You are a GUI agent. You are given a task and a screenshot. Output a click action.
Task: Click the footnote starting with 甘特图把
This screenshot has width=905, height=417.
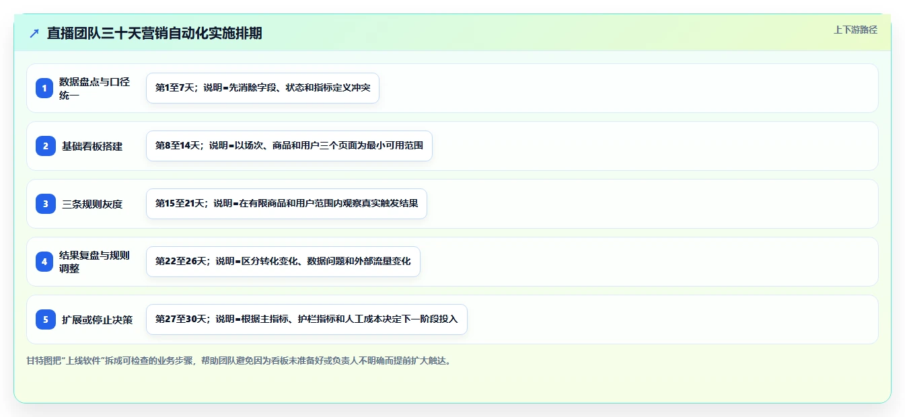click(x=238, y=361)
